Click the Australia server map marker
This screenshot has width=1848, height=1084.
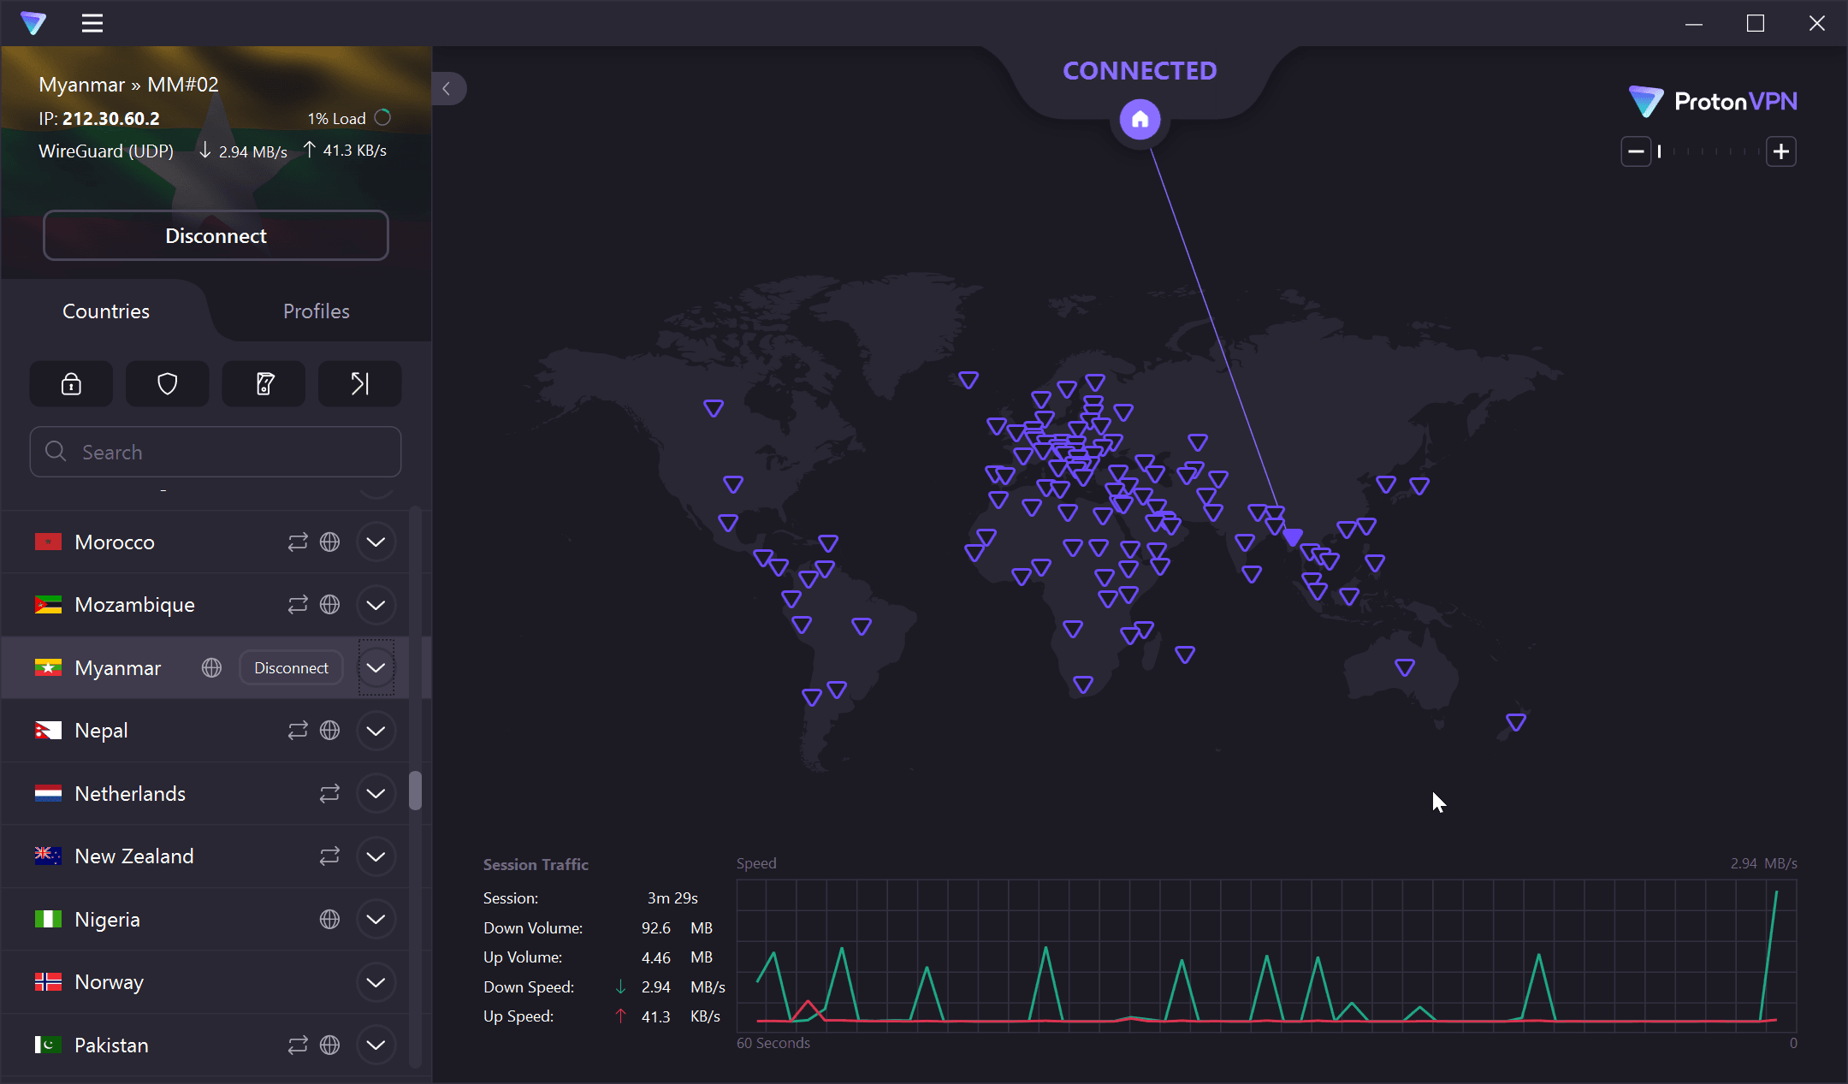[1405, 667]
